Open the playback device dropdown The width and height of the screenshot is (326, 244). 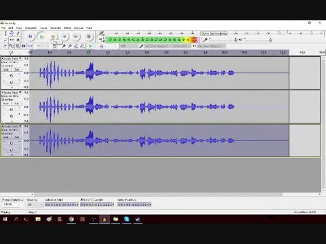[211, 46]
